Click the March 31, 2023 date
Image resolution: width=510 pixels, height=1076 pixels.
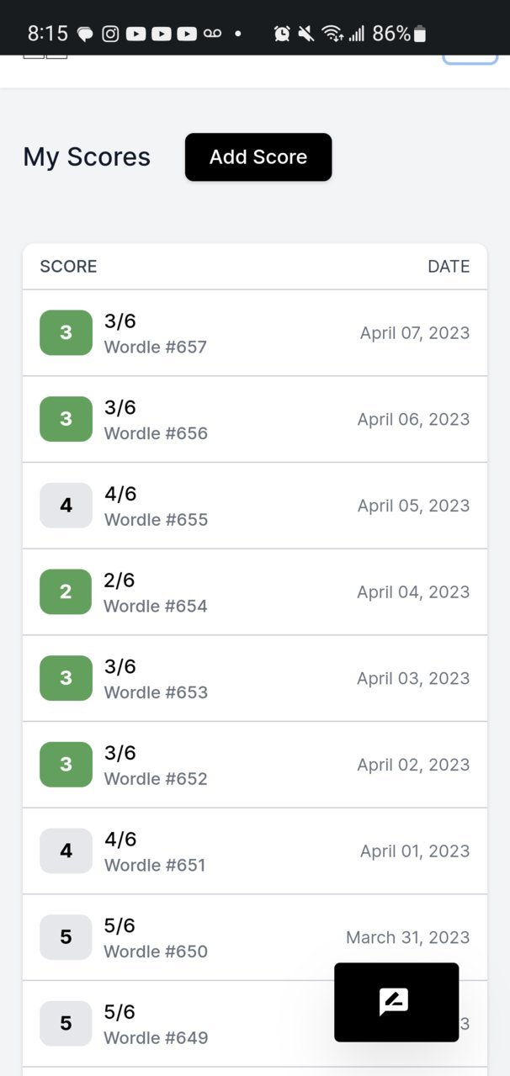tap(408, 937)
